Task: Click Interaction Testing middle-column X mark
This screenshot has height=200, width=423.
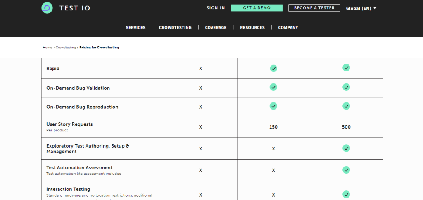Action: pyautogui.click(x=273, y=195)
